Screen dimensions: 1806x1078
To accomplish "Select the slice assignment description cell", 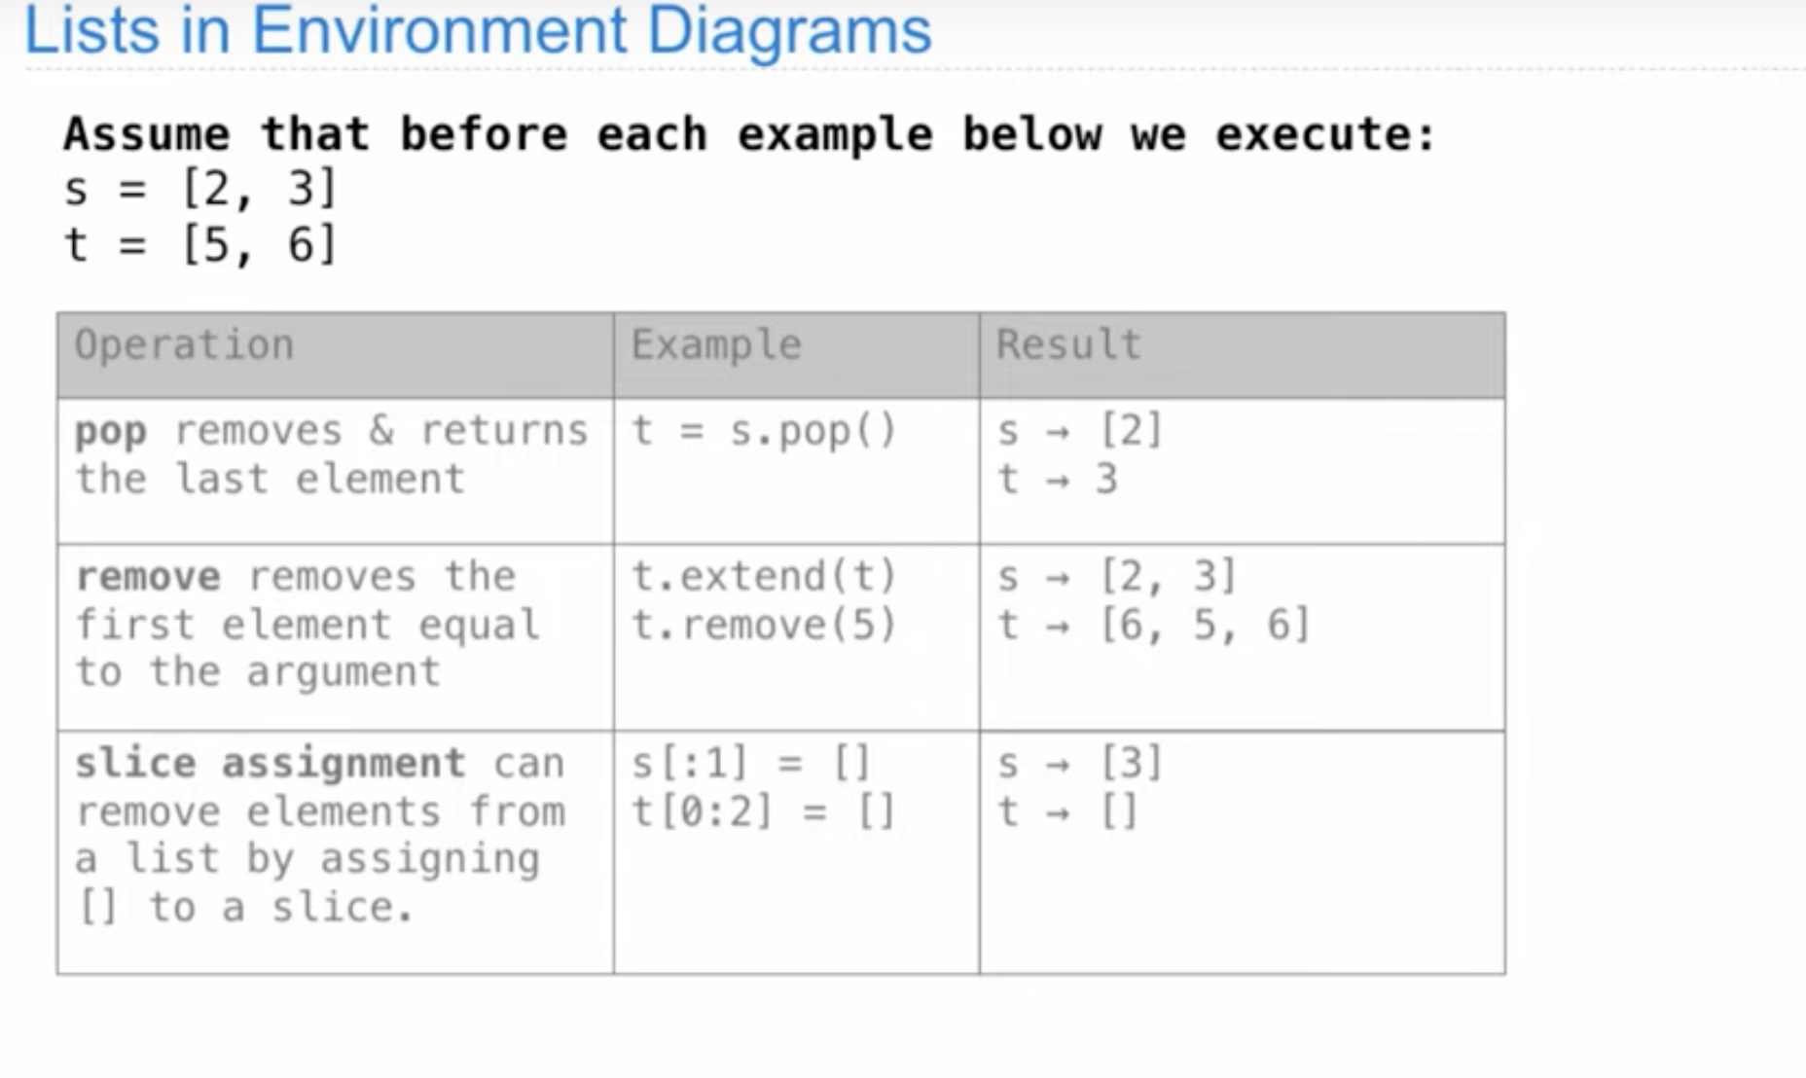I will (336, 852).
